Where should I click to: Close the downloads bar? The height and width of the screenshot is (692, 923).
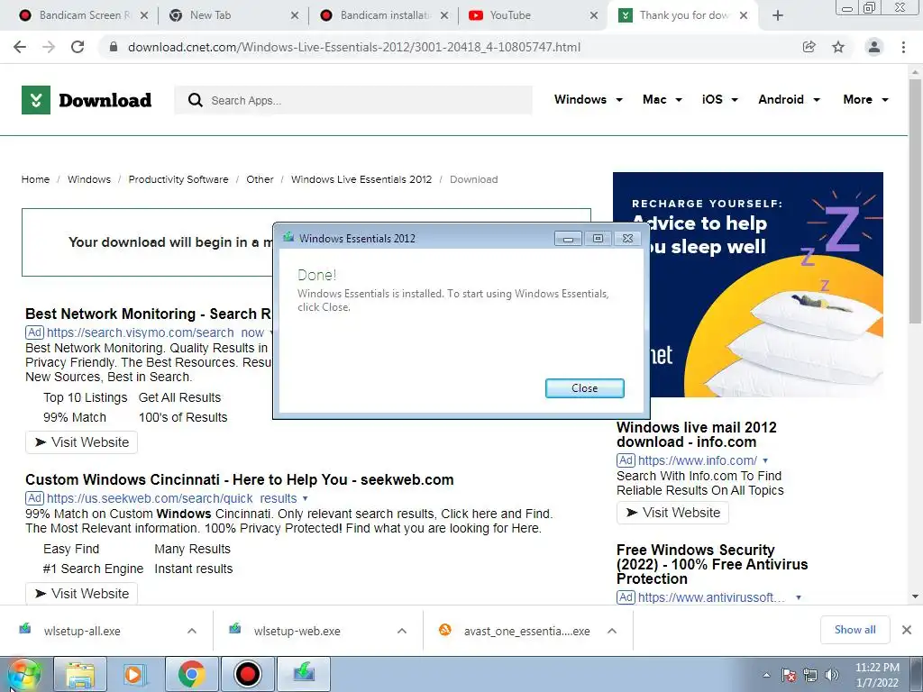(907, 630)
